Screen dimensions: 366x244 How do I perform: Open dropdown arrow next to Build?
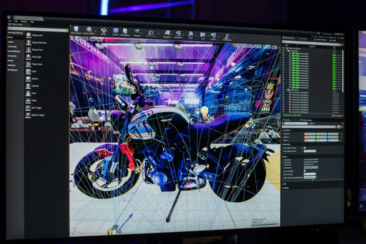[x=196, y=35]
